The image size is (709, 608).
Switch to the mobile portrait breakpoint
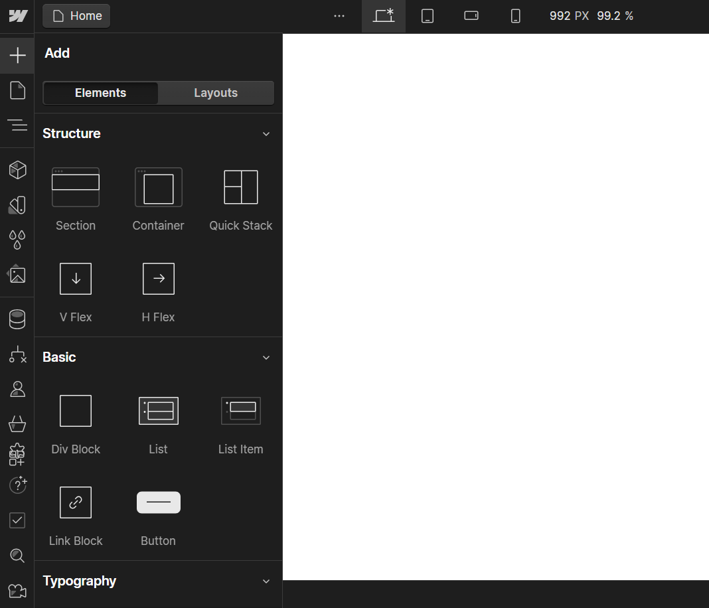click(516, 16)
